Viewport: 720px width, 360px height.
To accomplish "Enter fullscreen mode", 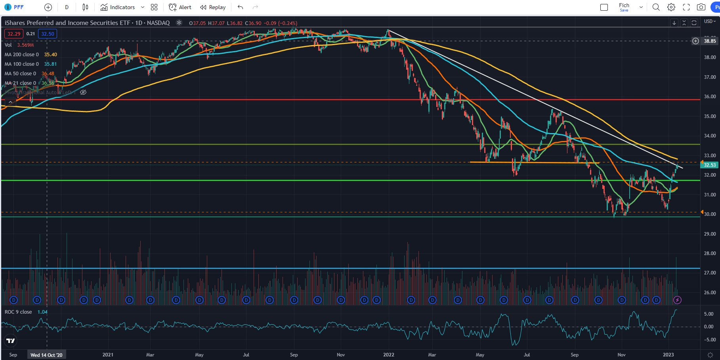I will (686, 7).
